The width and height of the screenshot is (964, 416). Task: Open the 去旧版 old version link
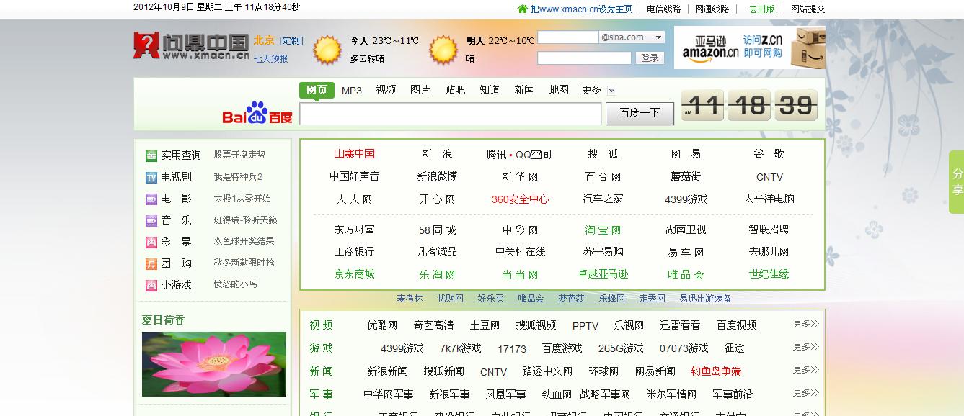pyautogui.click(x=761, y=9)
